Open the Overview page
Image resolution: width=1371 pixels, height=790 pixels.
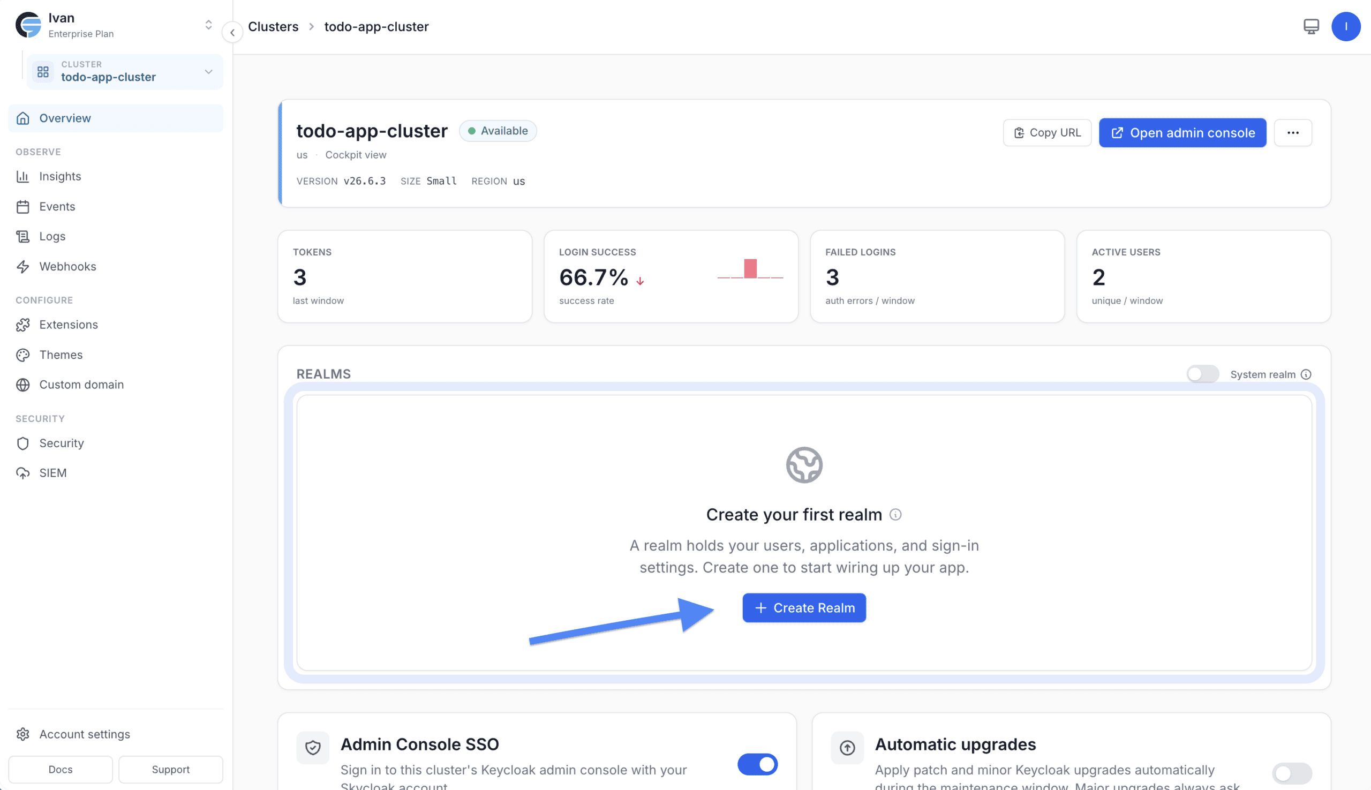(x=116, y=118)
